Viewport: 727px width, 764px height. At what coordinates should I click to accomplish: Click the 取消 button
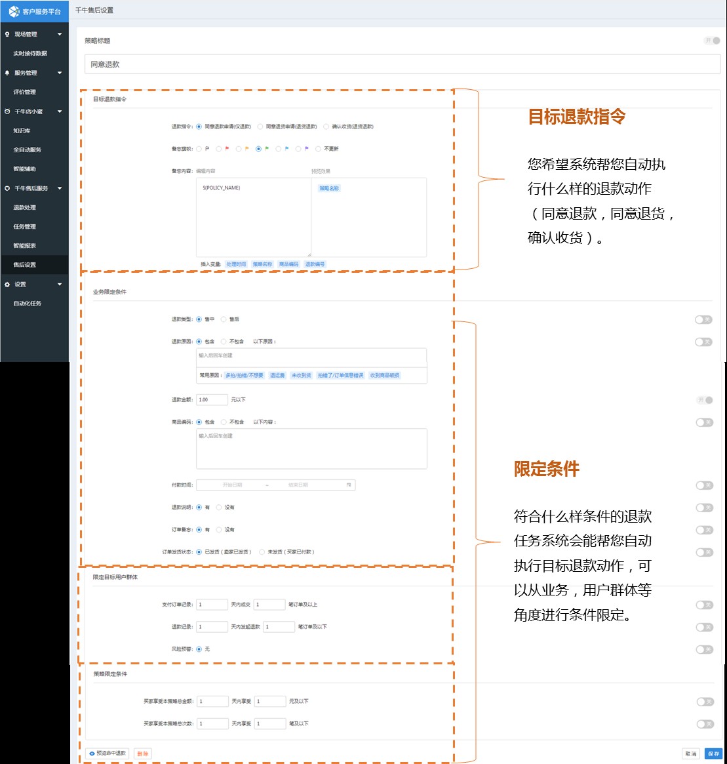(691, 754)
